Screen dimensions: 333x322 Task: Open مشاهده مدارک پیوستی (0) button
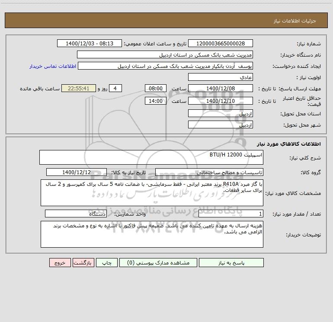click(158, 262)
